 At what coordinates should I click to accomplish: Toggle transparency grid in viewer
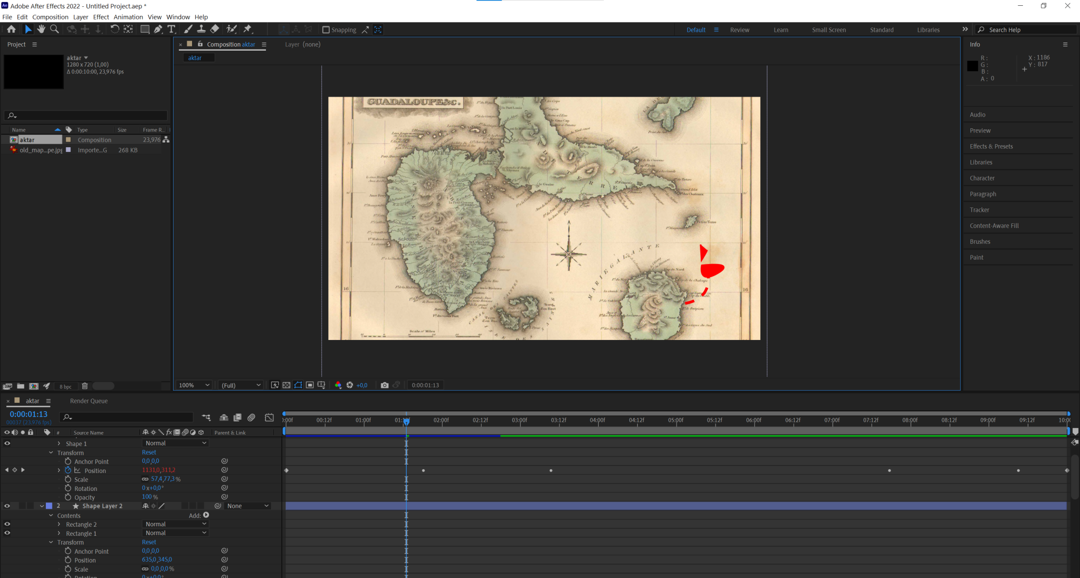coord(286,385)
